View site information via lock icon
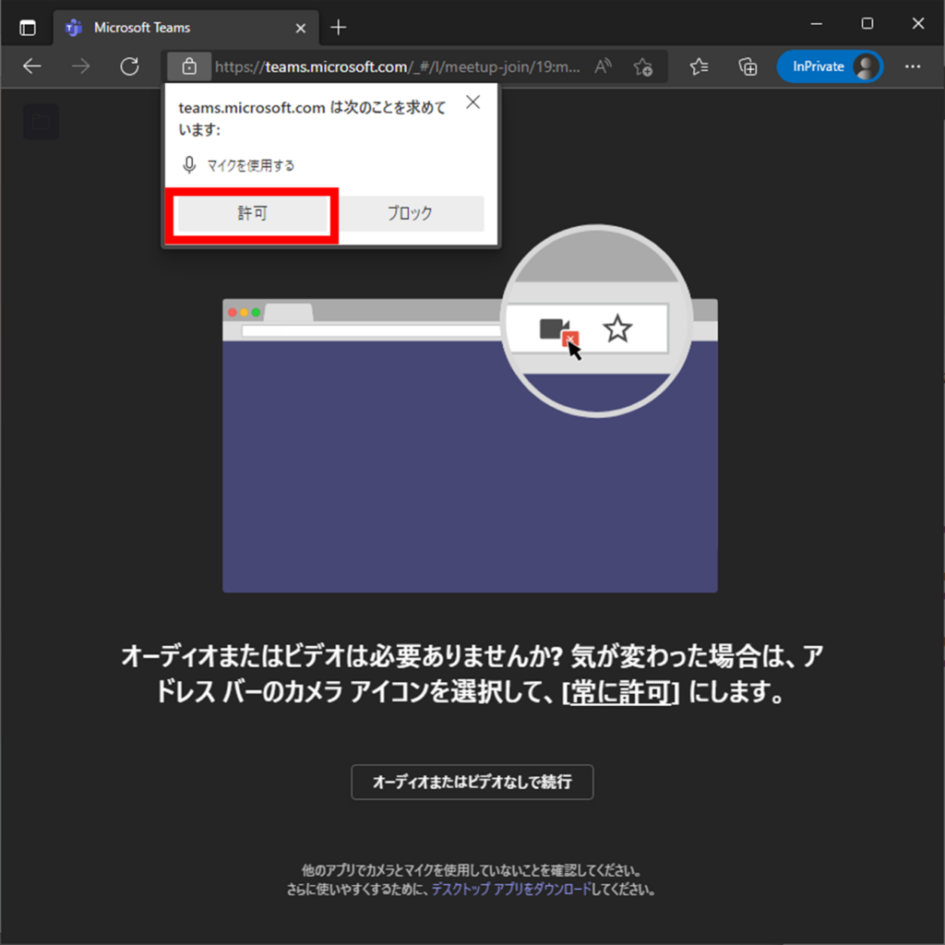 tap(189, 66)
